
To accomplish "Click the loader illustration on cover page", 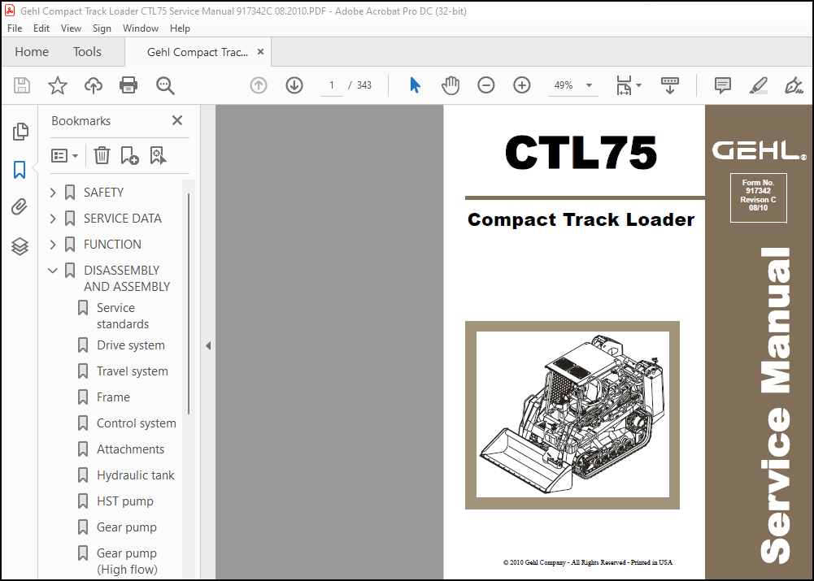I will coord(572,415).
